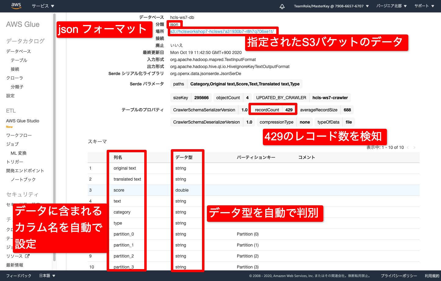Open ジョブ in the sidebar

pyautogui.click(x=13, y=144)
